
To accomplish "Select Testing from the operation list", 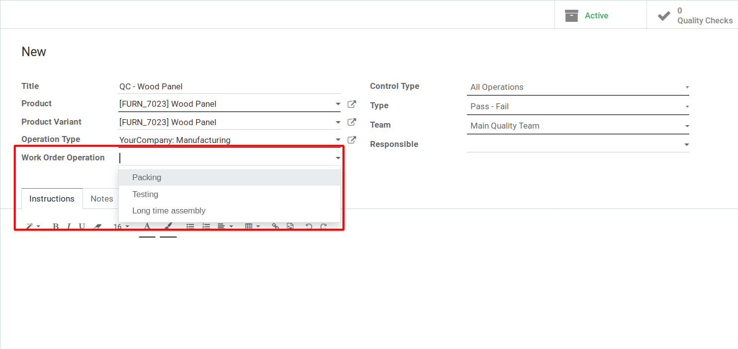I will [229, 194].
